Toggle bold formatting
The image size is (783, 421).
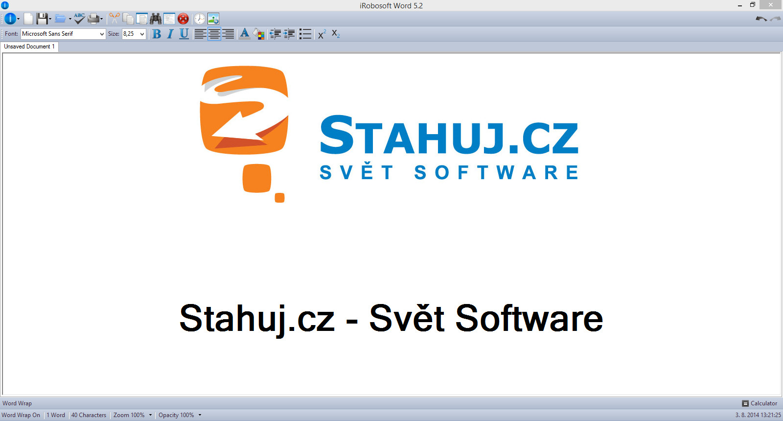(157, 34)
